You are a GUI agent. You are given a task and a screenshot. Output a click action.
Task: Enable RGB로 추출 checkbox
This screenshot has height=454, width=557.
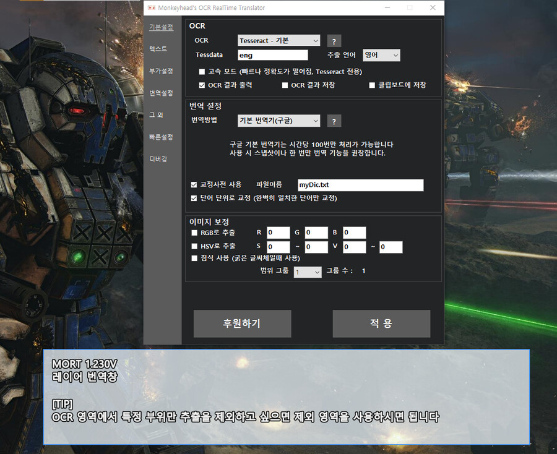[x=194, y=233]
